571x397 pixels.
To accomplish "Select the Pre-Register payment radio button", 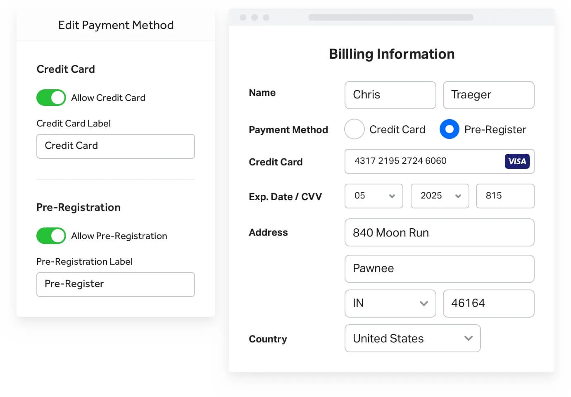I will pyautogui.click(x=449, y=129).
